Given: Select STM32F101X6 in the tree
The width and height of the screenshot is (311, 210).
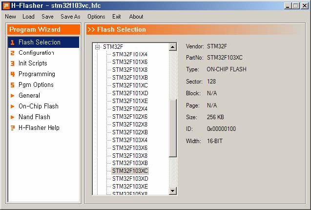Looking at the screenshot, I should tap(130, 62).
